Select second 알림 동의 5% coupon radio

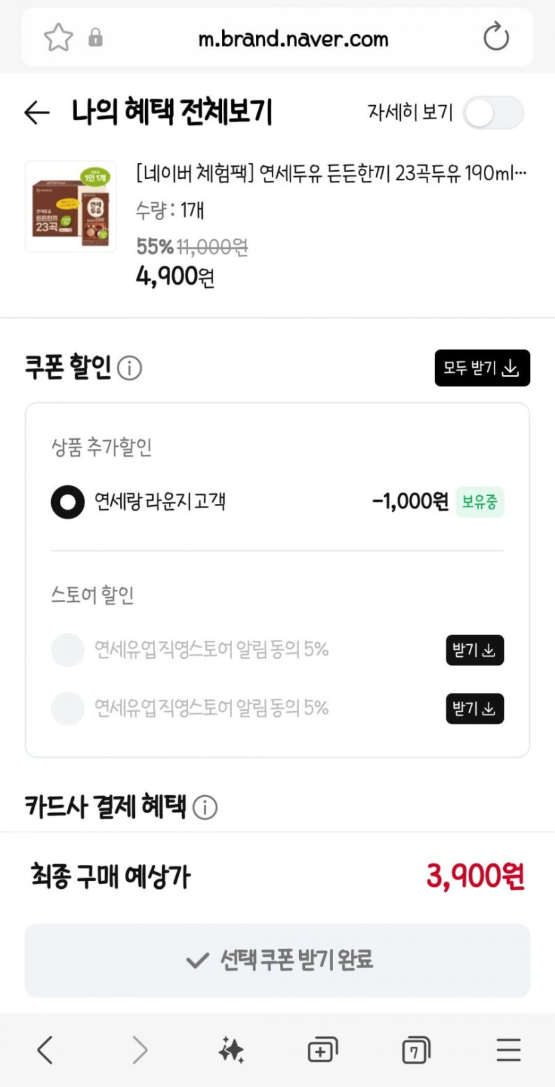click(68, 708)
